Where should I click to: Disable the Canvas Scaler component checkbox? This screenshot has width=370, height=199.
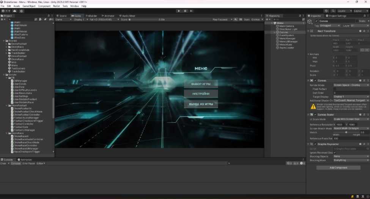[315, 115]
